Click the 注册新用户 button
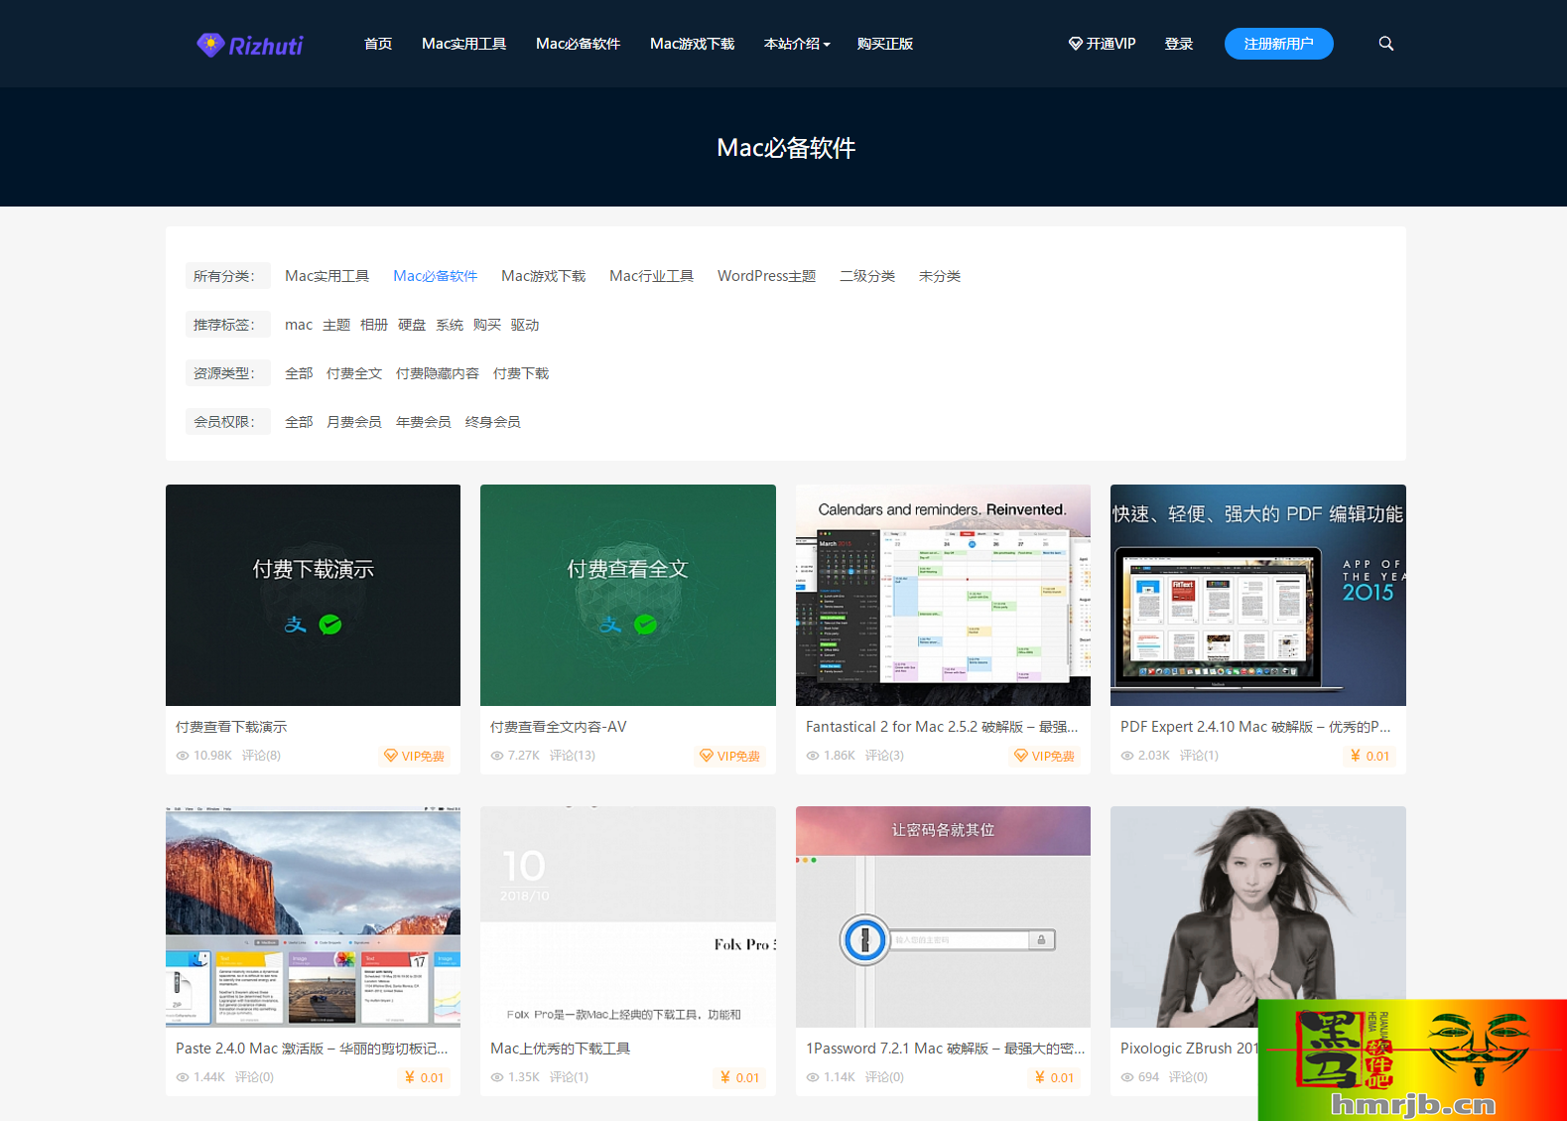The width and height of the screenshot is (1567, 1121). (1279, 44)
